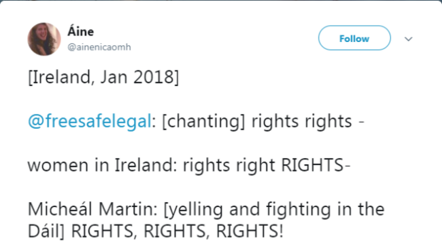Open Áine's profile picture avatar
The width and height of the screenshot is (442, 249).
44,39
